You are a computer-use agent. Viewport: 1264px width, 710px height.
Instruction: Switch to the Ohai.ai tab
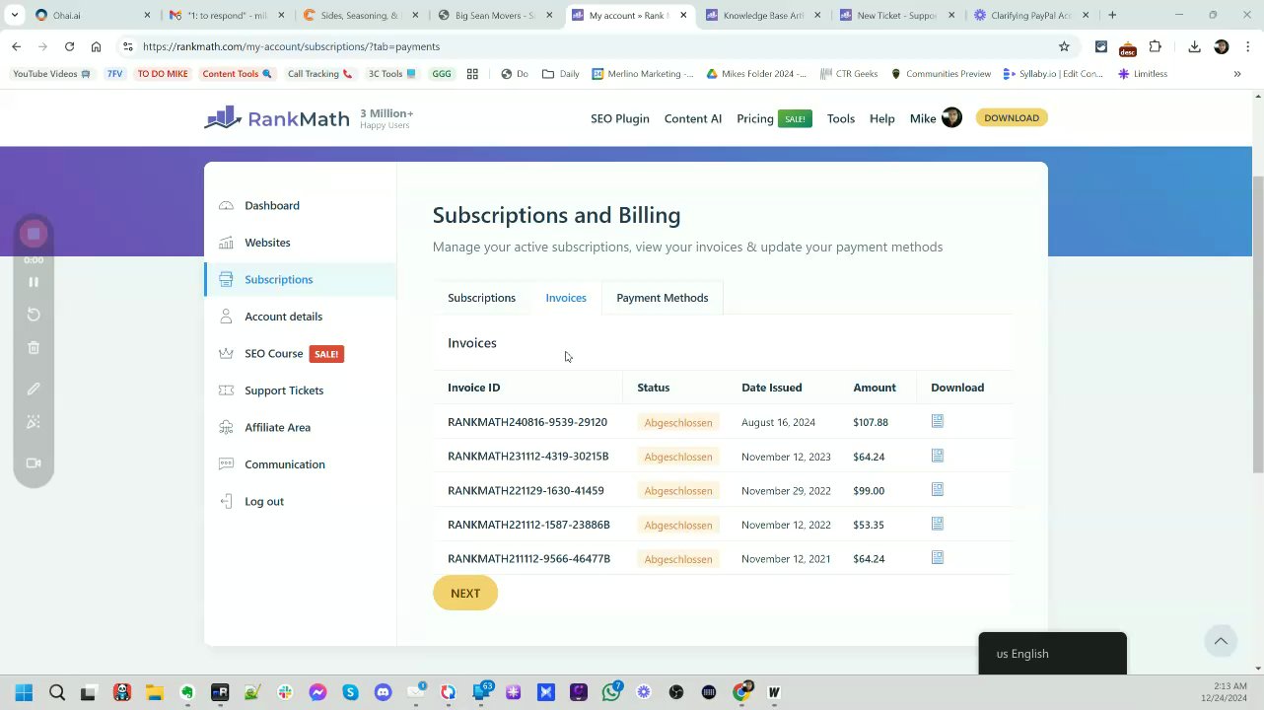[92, 15]
